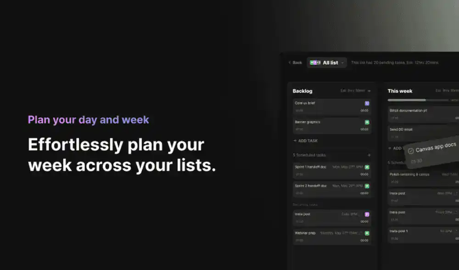Expand the Scheduled tasks section in Backlog

(x=309, y=155)
